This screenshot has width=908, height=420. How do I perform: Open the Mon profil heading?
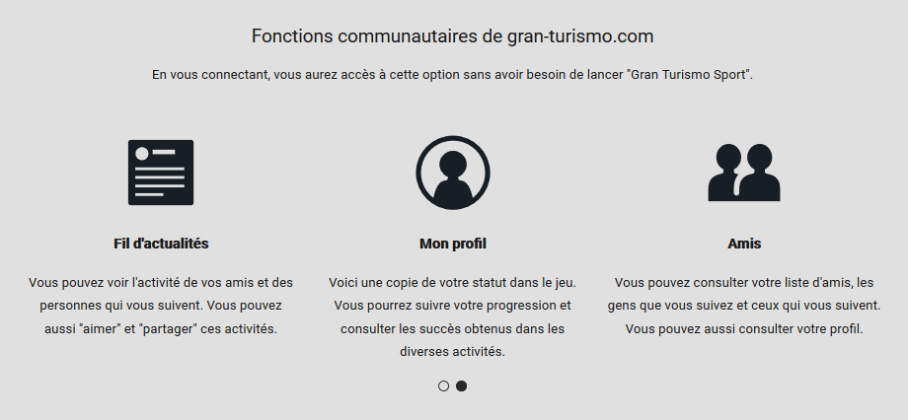pos(453,244)
